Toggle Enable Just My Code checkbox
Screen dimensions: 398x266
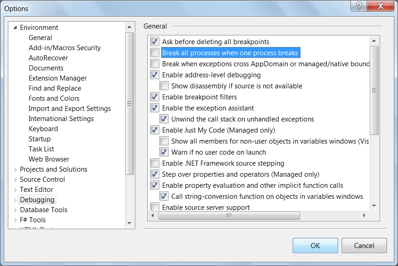point(155,130)
